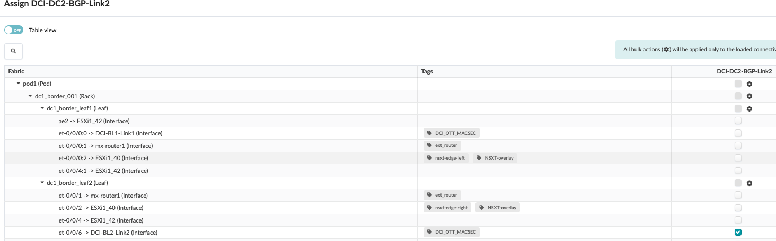Uncheck the et-0/0/6 DCI-BL2-Link2 checkbox
The image size is (776, 241).
738,233
